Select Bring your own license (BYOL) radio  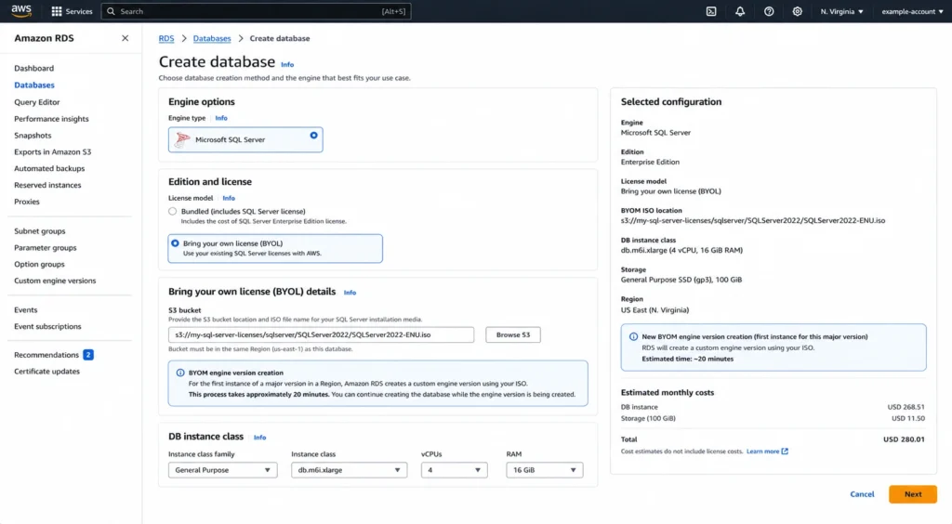(175, 243)
